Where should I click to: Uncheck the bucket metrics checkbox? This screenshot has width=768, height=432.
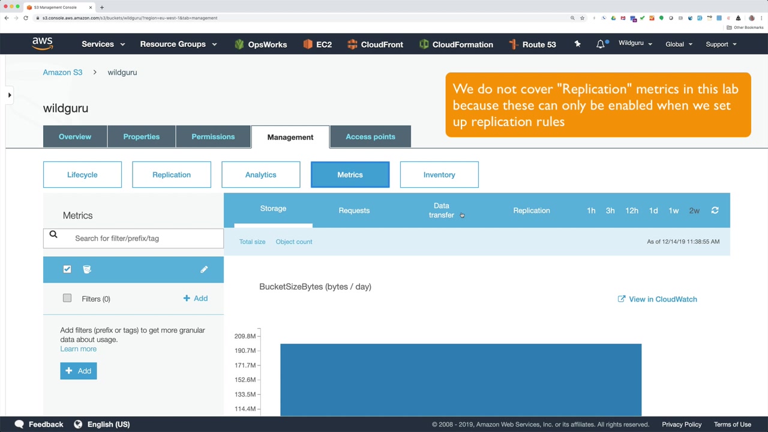(67, 269)
